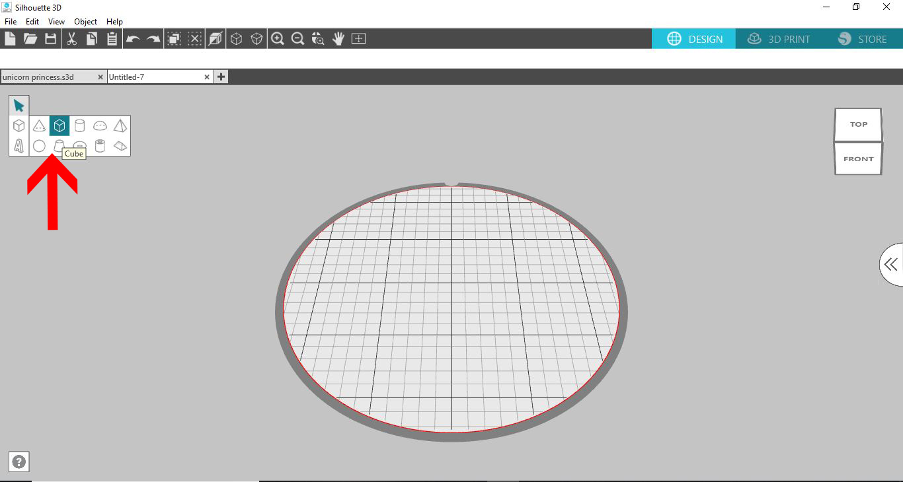Pick the hemisphere shape
Screen dimensions: 903x482
(x=100, y=125)
